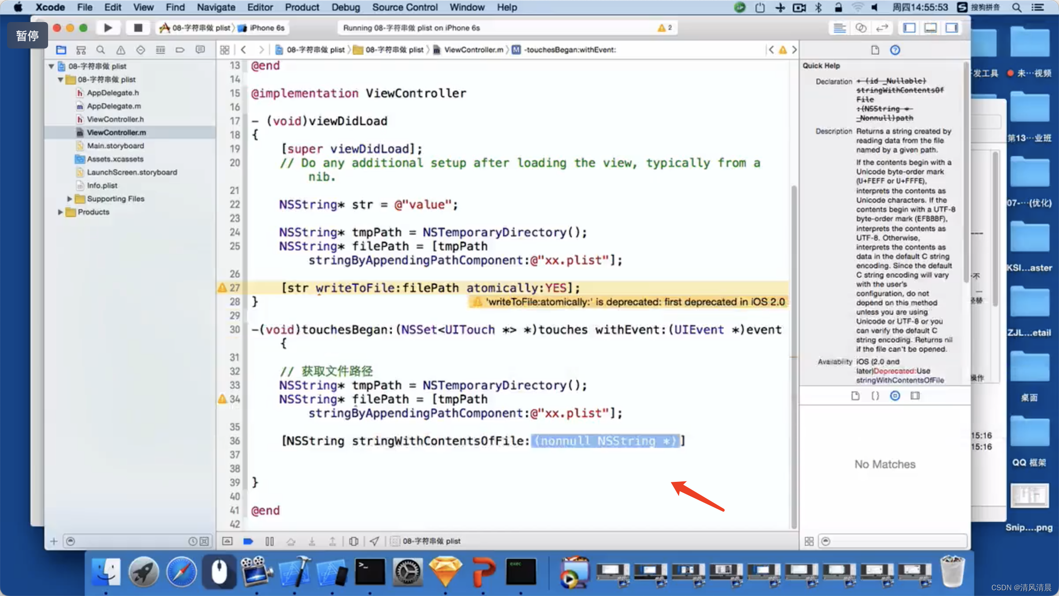
Task: Click the library filter search field
Action: pos(893,541)
